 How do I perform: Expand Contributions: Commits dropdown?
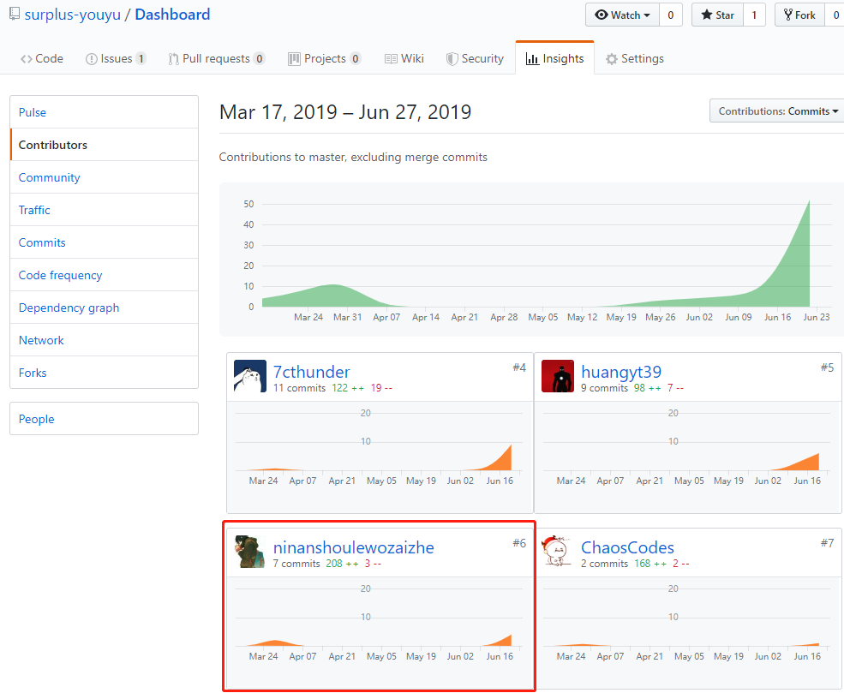778,111
